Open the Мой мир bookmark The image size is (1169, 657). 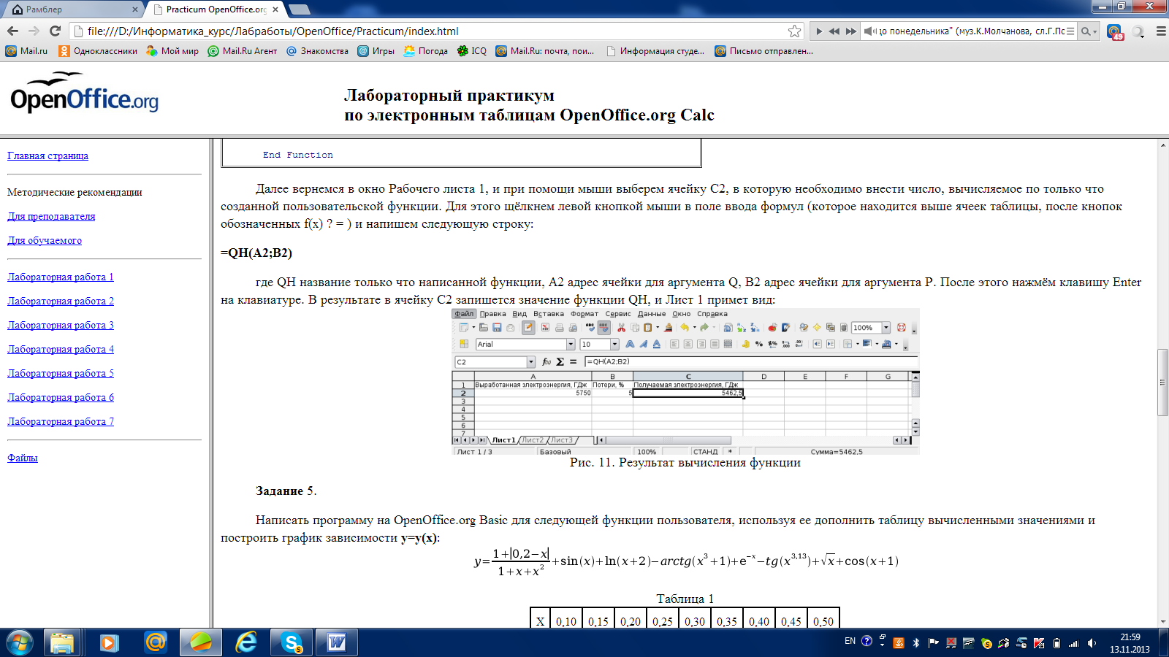[x=172, y=51]
